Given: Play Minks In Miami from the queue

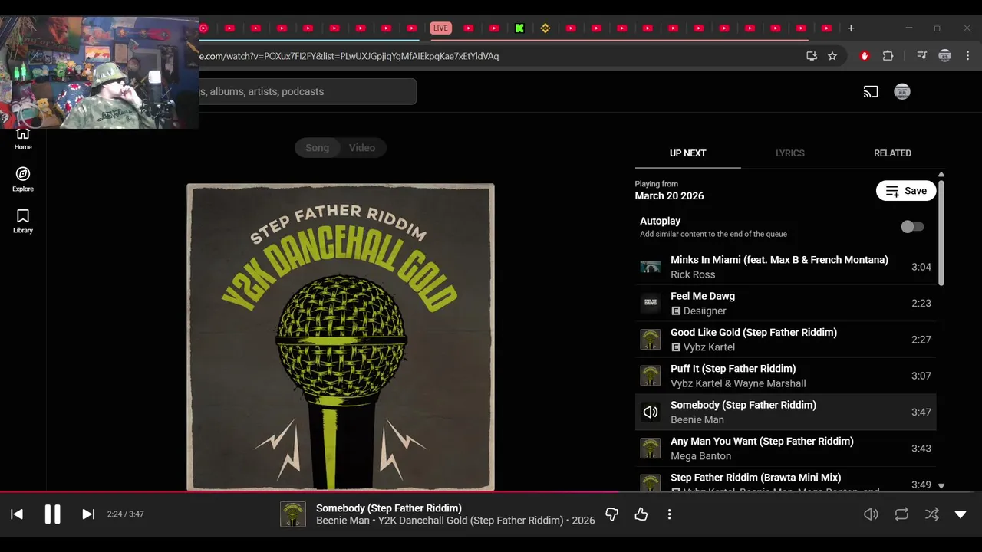Looking at the screenshot, I should point(786,267).
